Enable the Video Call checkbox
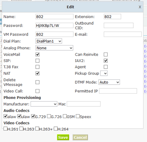147x142 pixels. coord(38,91)
